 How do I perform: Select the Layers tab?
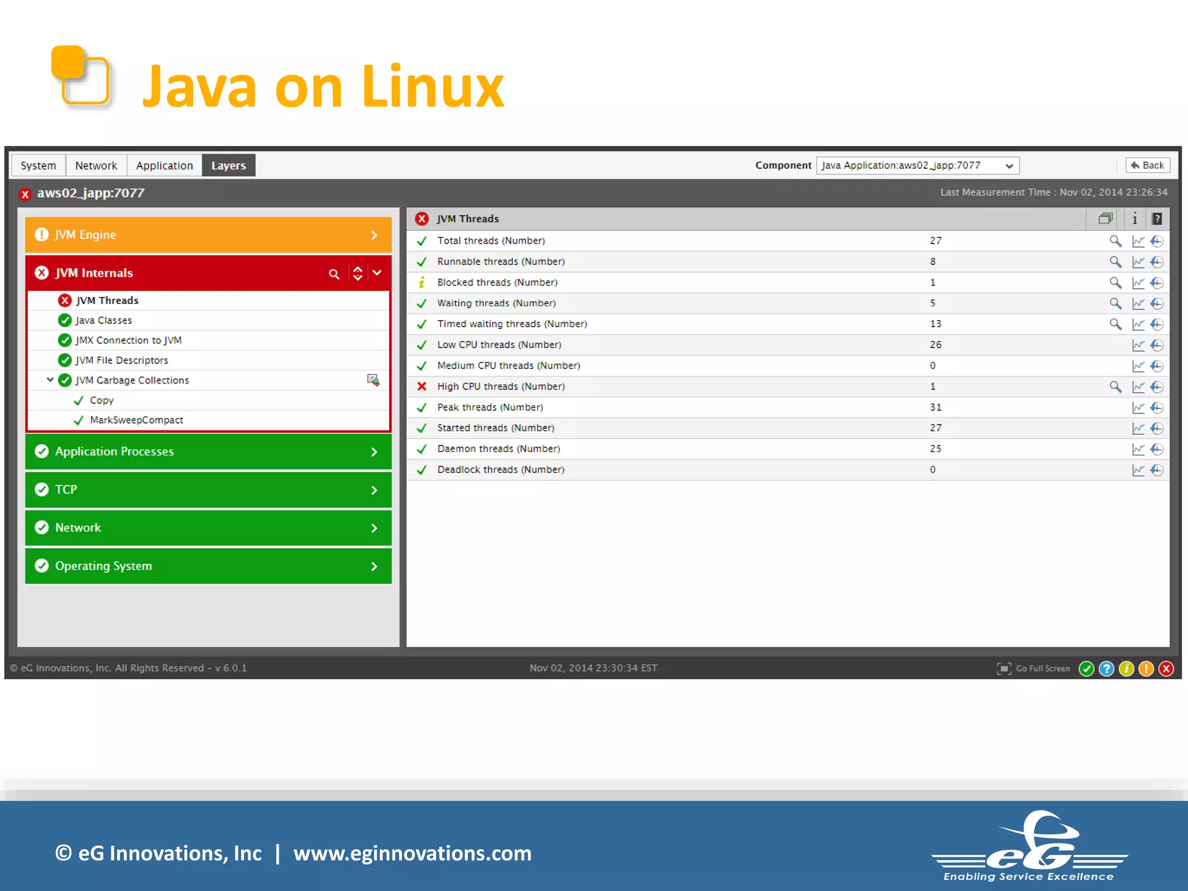229,165
